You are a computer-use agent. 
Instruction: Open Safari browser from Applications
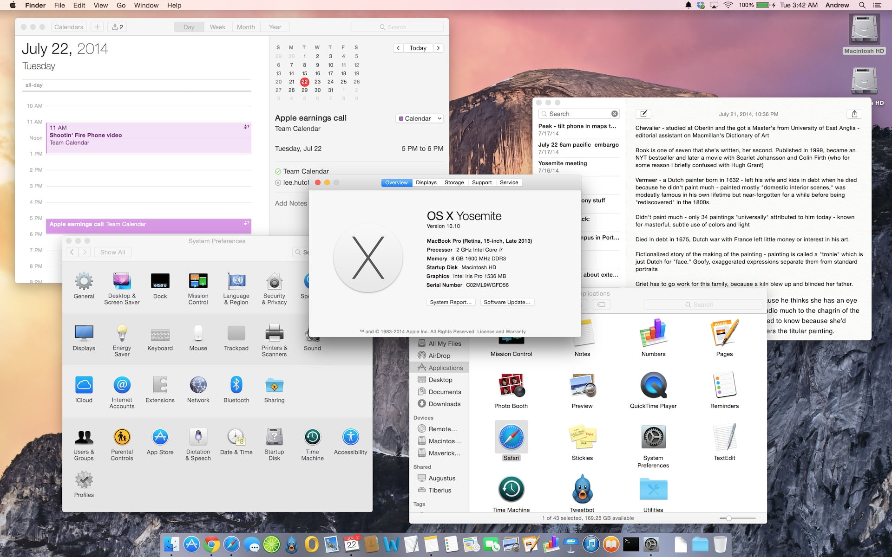tap(511, 438)
